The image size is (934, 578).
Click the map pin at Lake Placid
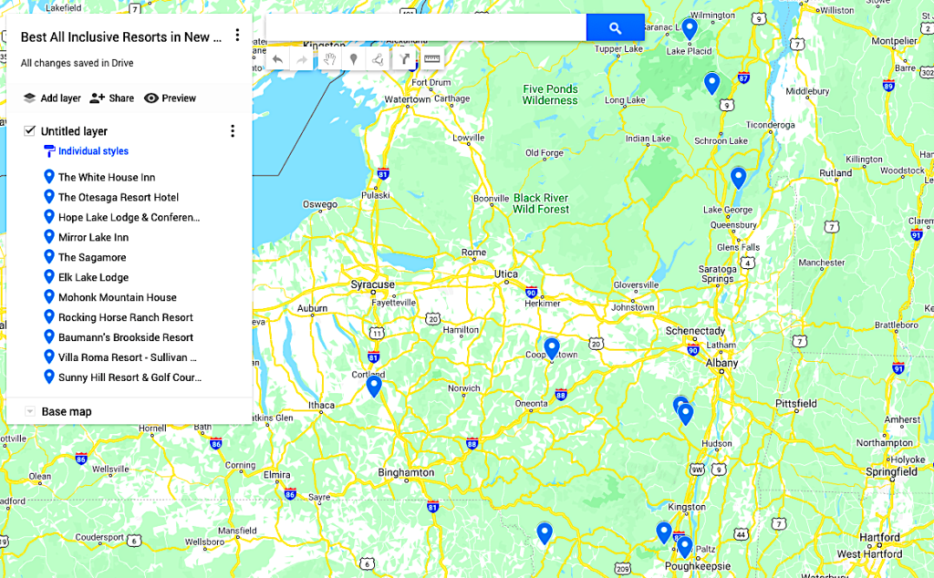click(690, 29)
